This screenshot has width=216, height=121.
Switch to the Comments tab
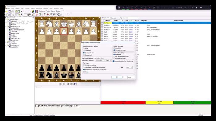pyautogui.click(x=42, y=11)
